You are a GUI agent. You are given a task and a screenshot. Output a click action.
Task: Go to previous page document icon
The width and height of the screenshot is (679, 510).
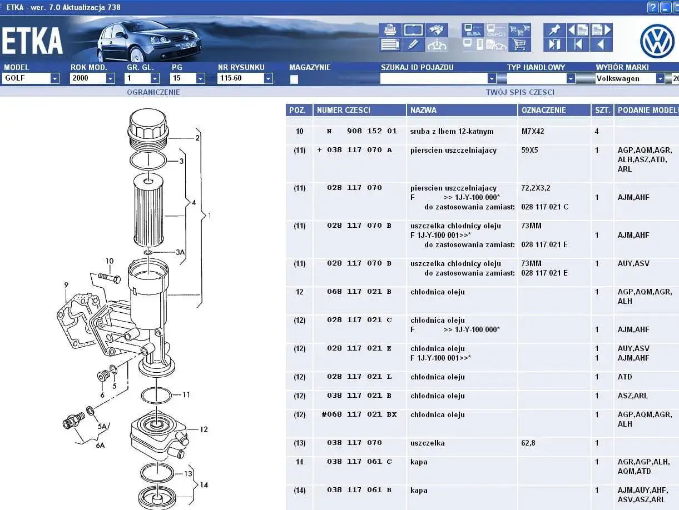(x=578, y=30)
